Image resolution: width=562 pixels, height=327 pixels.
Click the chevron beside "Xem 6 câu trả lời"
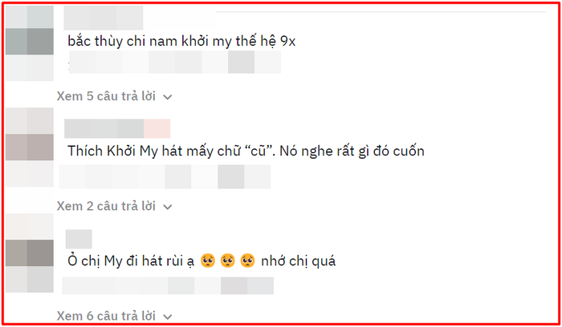pos(168,317)
